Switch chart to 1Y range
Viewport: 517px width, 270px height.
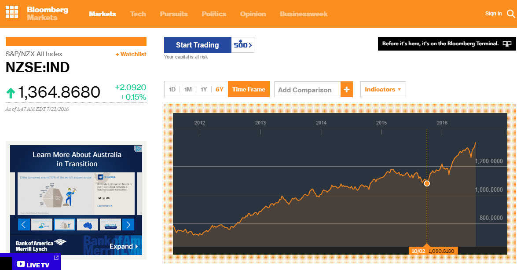point(204,89)
